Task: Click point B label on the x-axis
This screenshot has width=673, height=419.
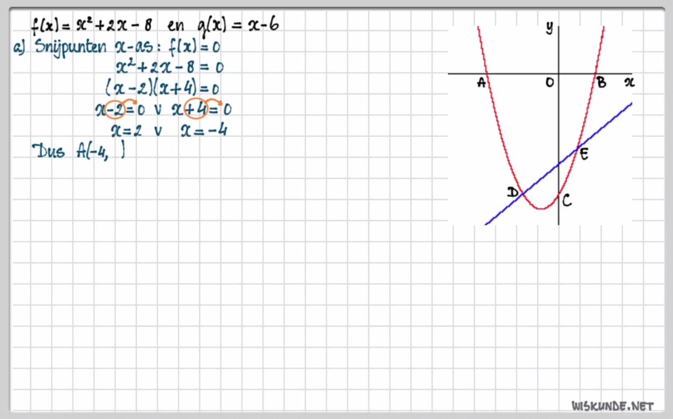Action: click(601, 83)
